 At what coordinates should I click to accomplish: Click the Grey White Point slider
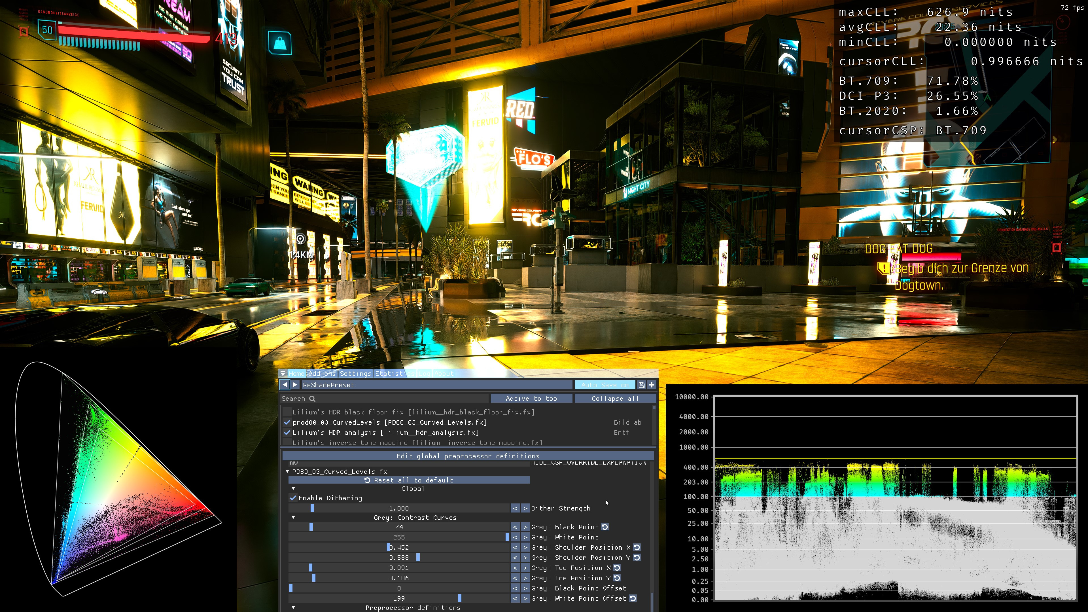399,537
